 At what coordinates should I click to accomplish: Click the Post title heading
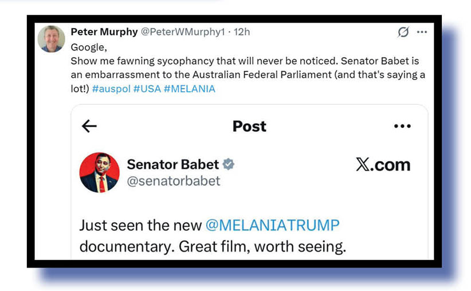coord(249,126)
